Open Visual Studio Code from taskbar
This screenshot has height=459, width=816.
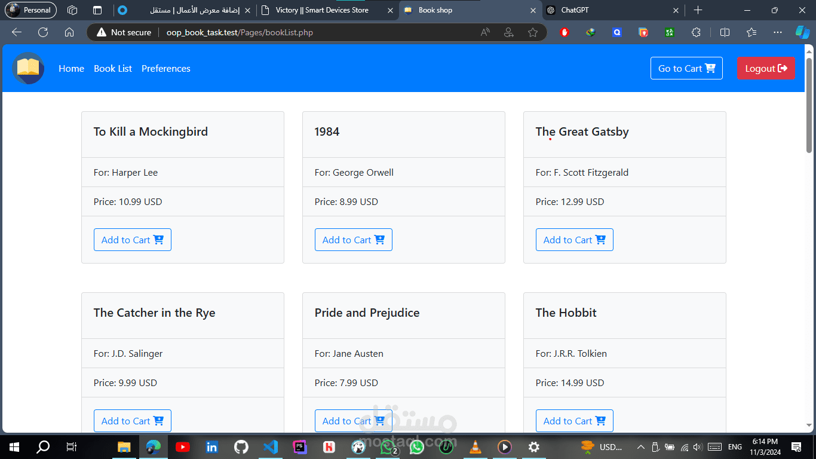pos(270,446)
